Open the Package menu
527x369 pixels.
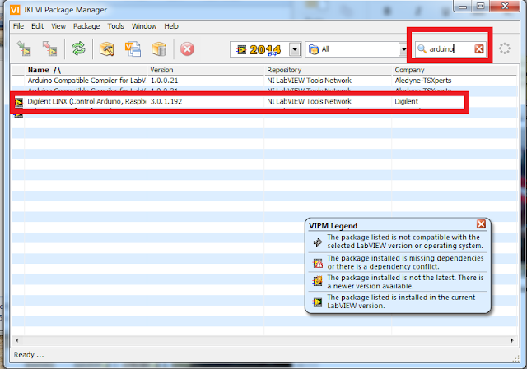tap(86, 26)
